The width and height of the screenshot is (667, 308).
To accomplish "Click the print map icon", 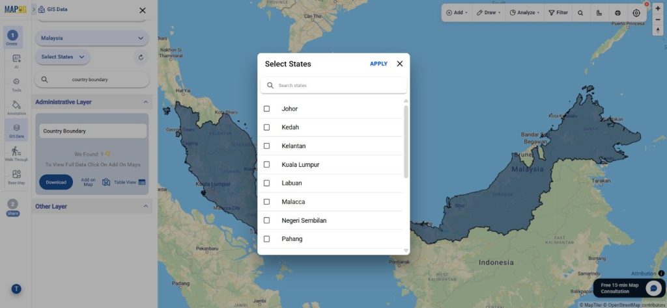I will [x=617, y=13].
